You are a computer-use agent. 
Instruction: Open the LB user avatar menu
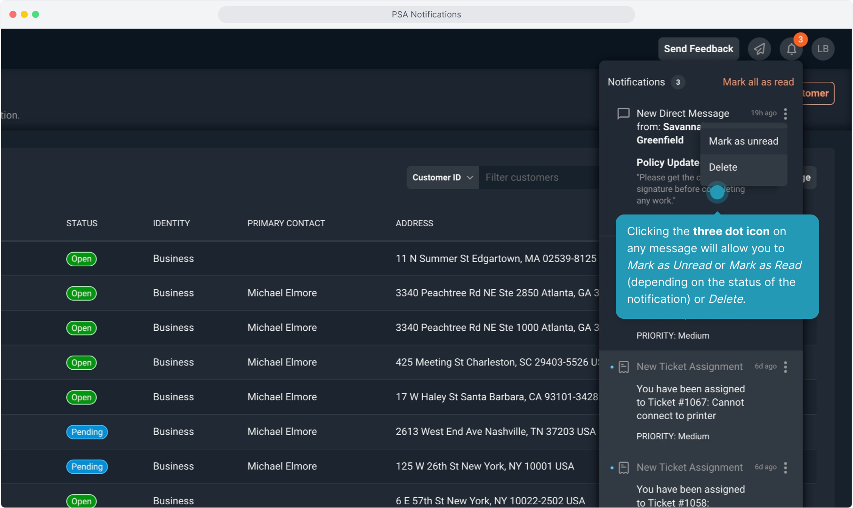(x=823, y=49)
